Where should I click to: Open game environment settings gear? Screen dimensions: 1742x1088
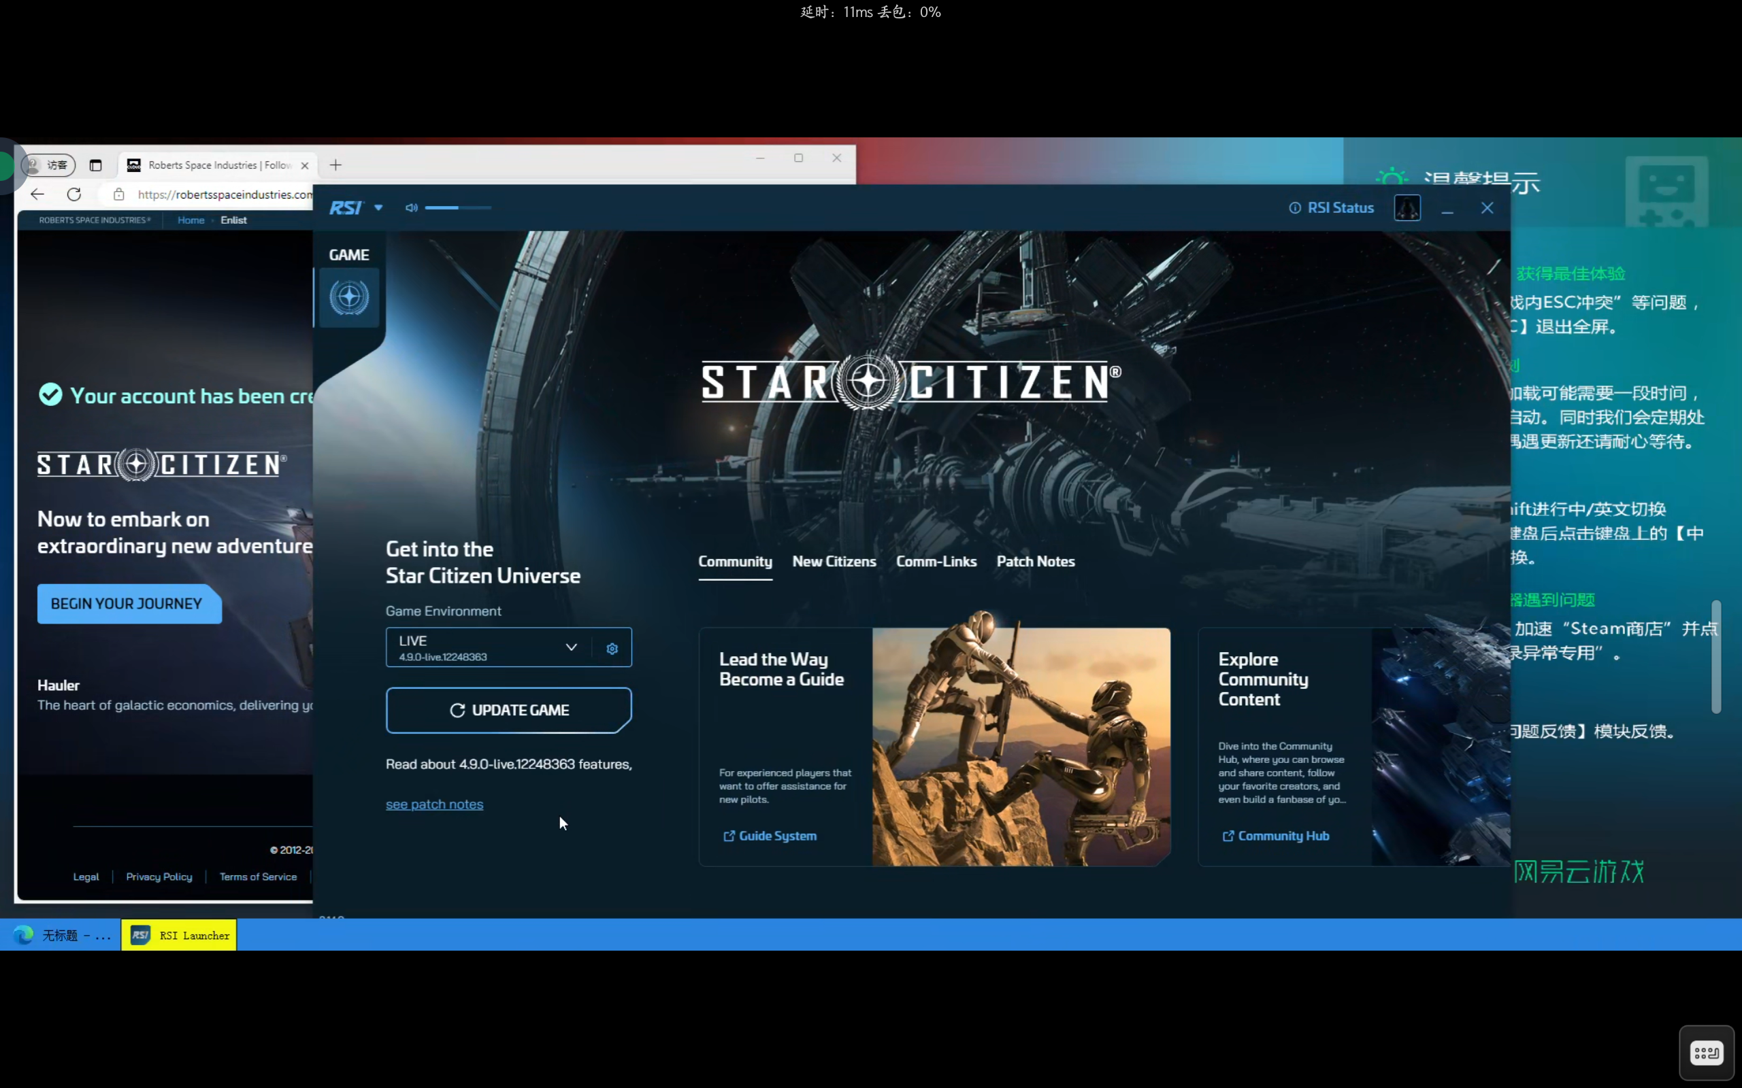point(612,648)
